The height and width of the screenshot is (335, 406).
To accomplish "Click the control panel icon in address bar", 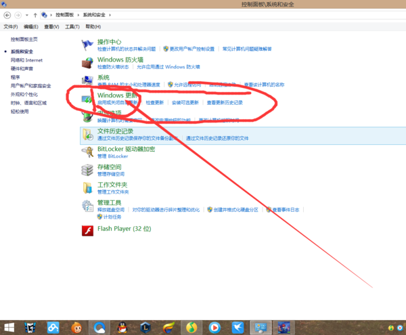I will [44, 15].
